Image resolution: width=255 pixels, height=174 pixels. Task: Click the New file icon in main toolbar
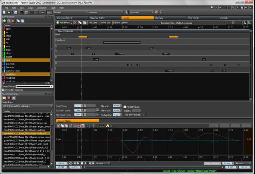pos(4,12)
